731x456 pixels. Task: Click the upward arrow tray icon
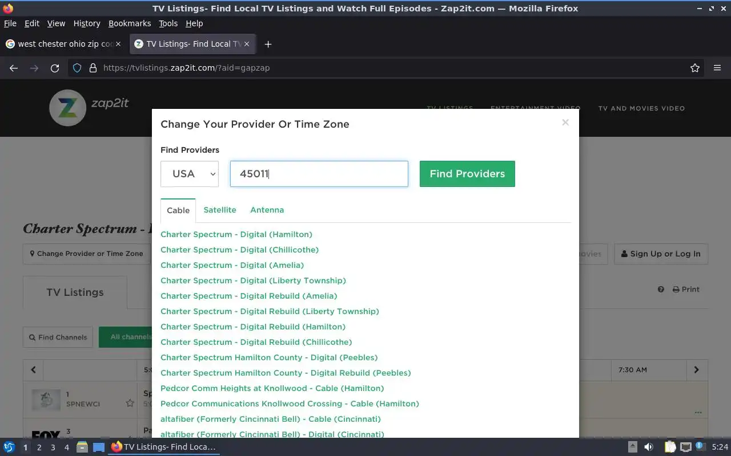(x=632, y=447)
